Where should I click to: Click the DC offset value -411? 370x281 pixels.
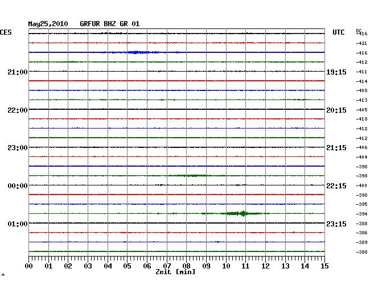pos(361,72)
